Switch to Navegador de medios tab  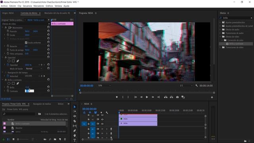click(x=42, y=104)
